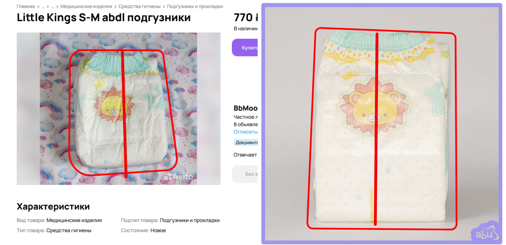The height and width of the screenshot is (245, 506).
Task: Open the seller's 8 объявлений listing count
Action: pyautogui.click(x=246, y=124)
